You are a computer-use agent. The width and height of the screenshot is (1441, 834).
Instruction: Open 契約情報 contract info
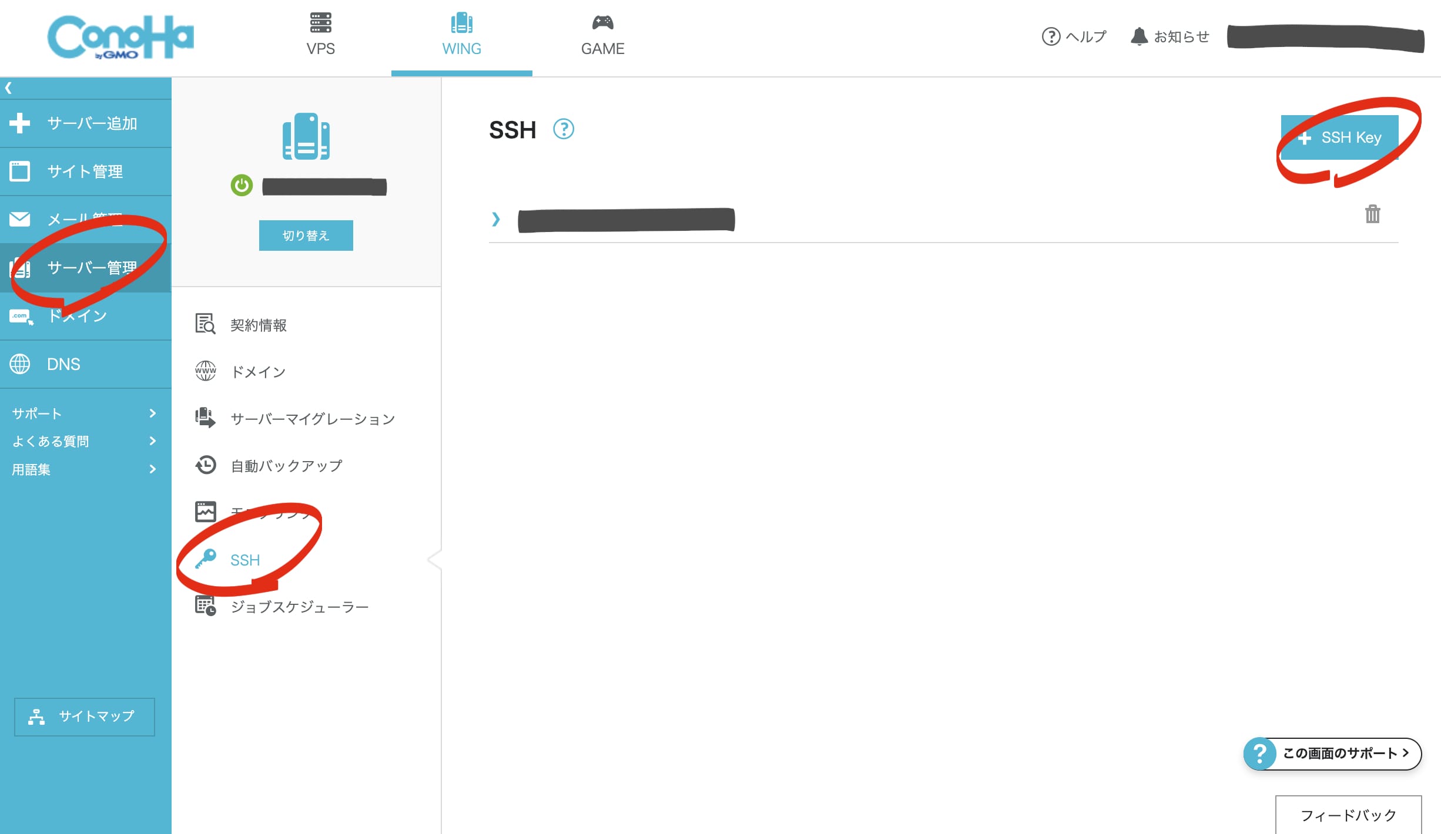pos(259,325)
